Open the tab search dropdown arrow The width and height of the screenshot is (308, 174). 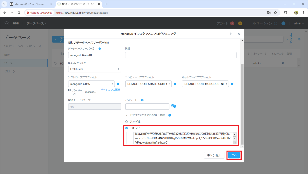click(4, 4)
